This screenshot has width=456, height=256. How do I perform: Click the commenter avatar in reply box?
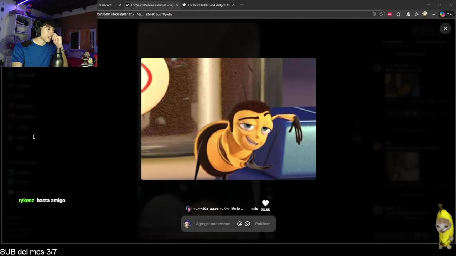(187, 224)
